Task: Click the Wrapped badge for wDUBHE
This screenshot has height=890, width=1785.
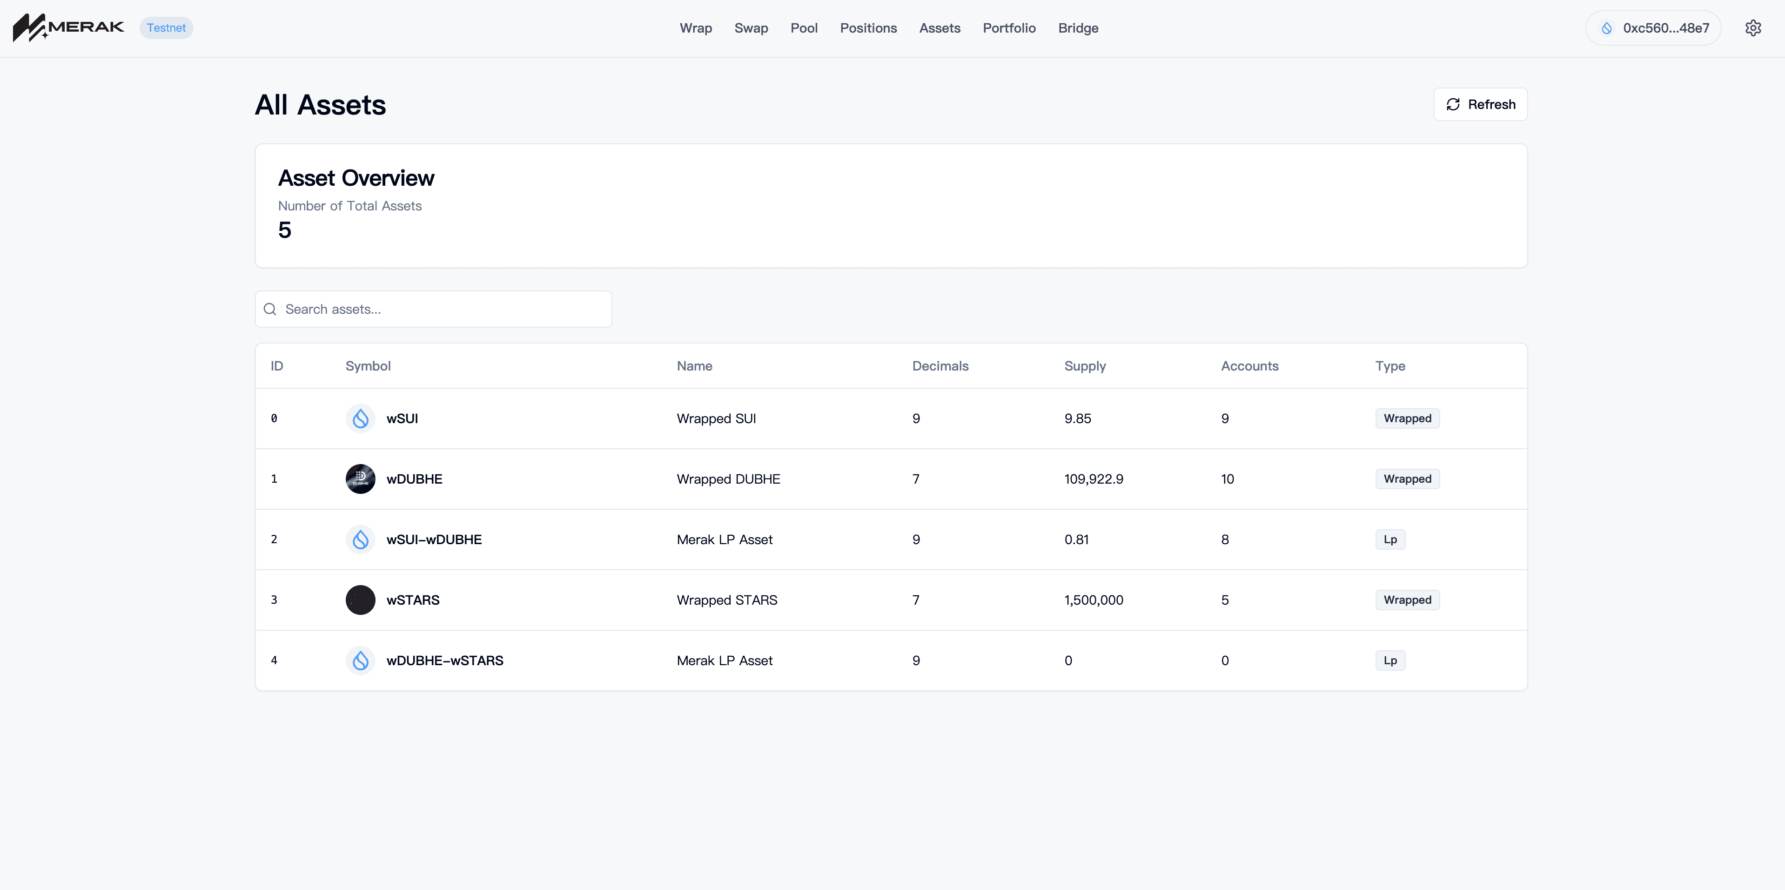Action: click(x=1407, y=479)
